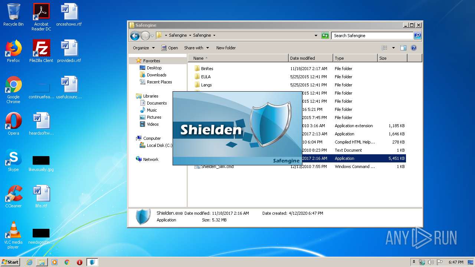Open Windows Media Player taskbar icon

pos(55,262)
